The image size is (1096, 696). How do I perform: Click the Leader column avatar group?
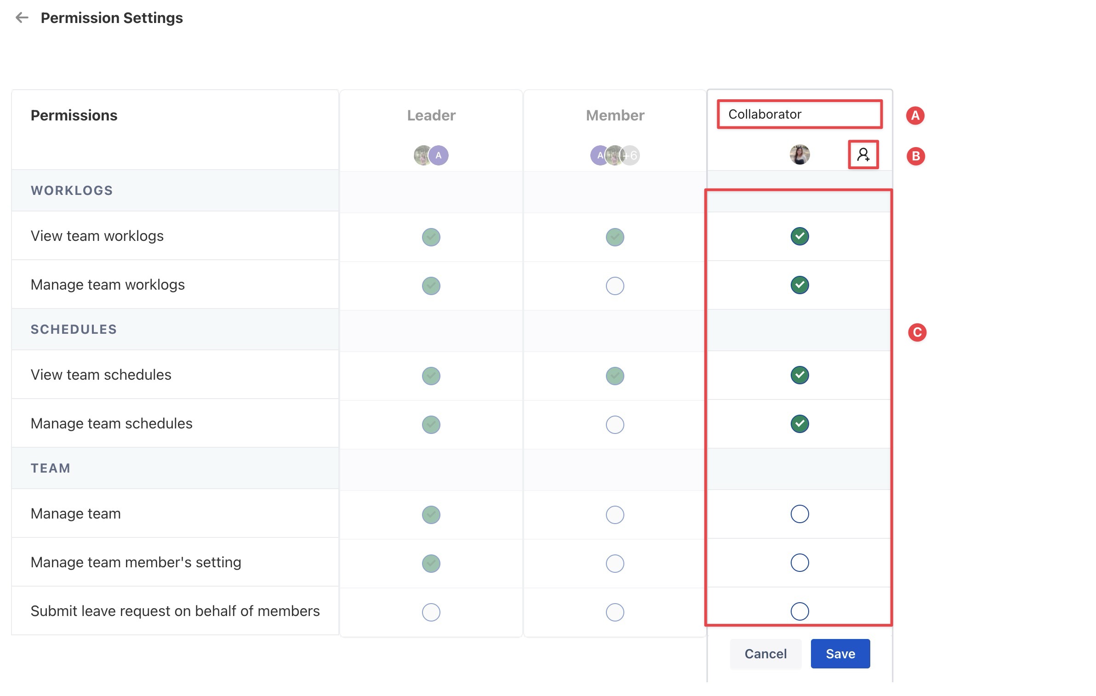(x=431, y=155)
